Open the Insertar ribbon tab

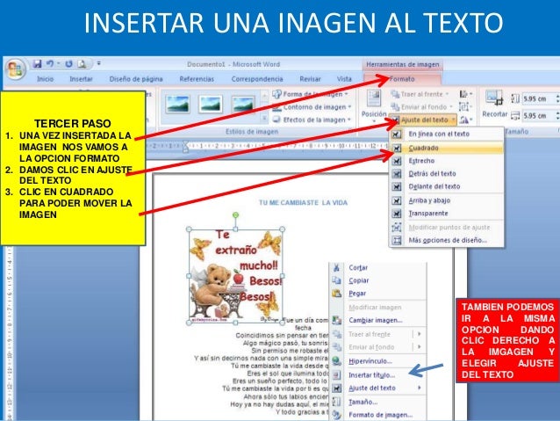tap(81, 79)
